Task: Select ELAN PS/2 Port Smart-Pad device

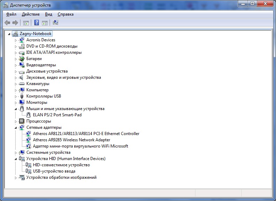Action: pyautogui.click(x=57, y=115)
